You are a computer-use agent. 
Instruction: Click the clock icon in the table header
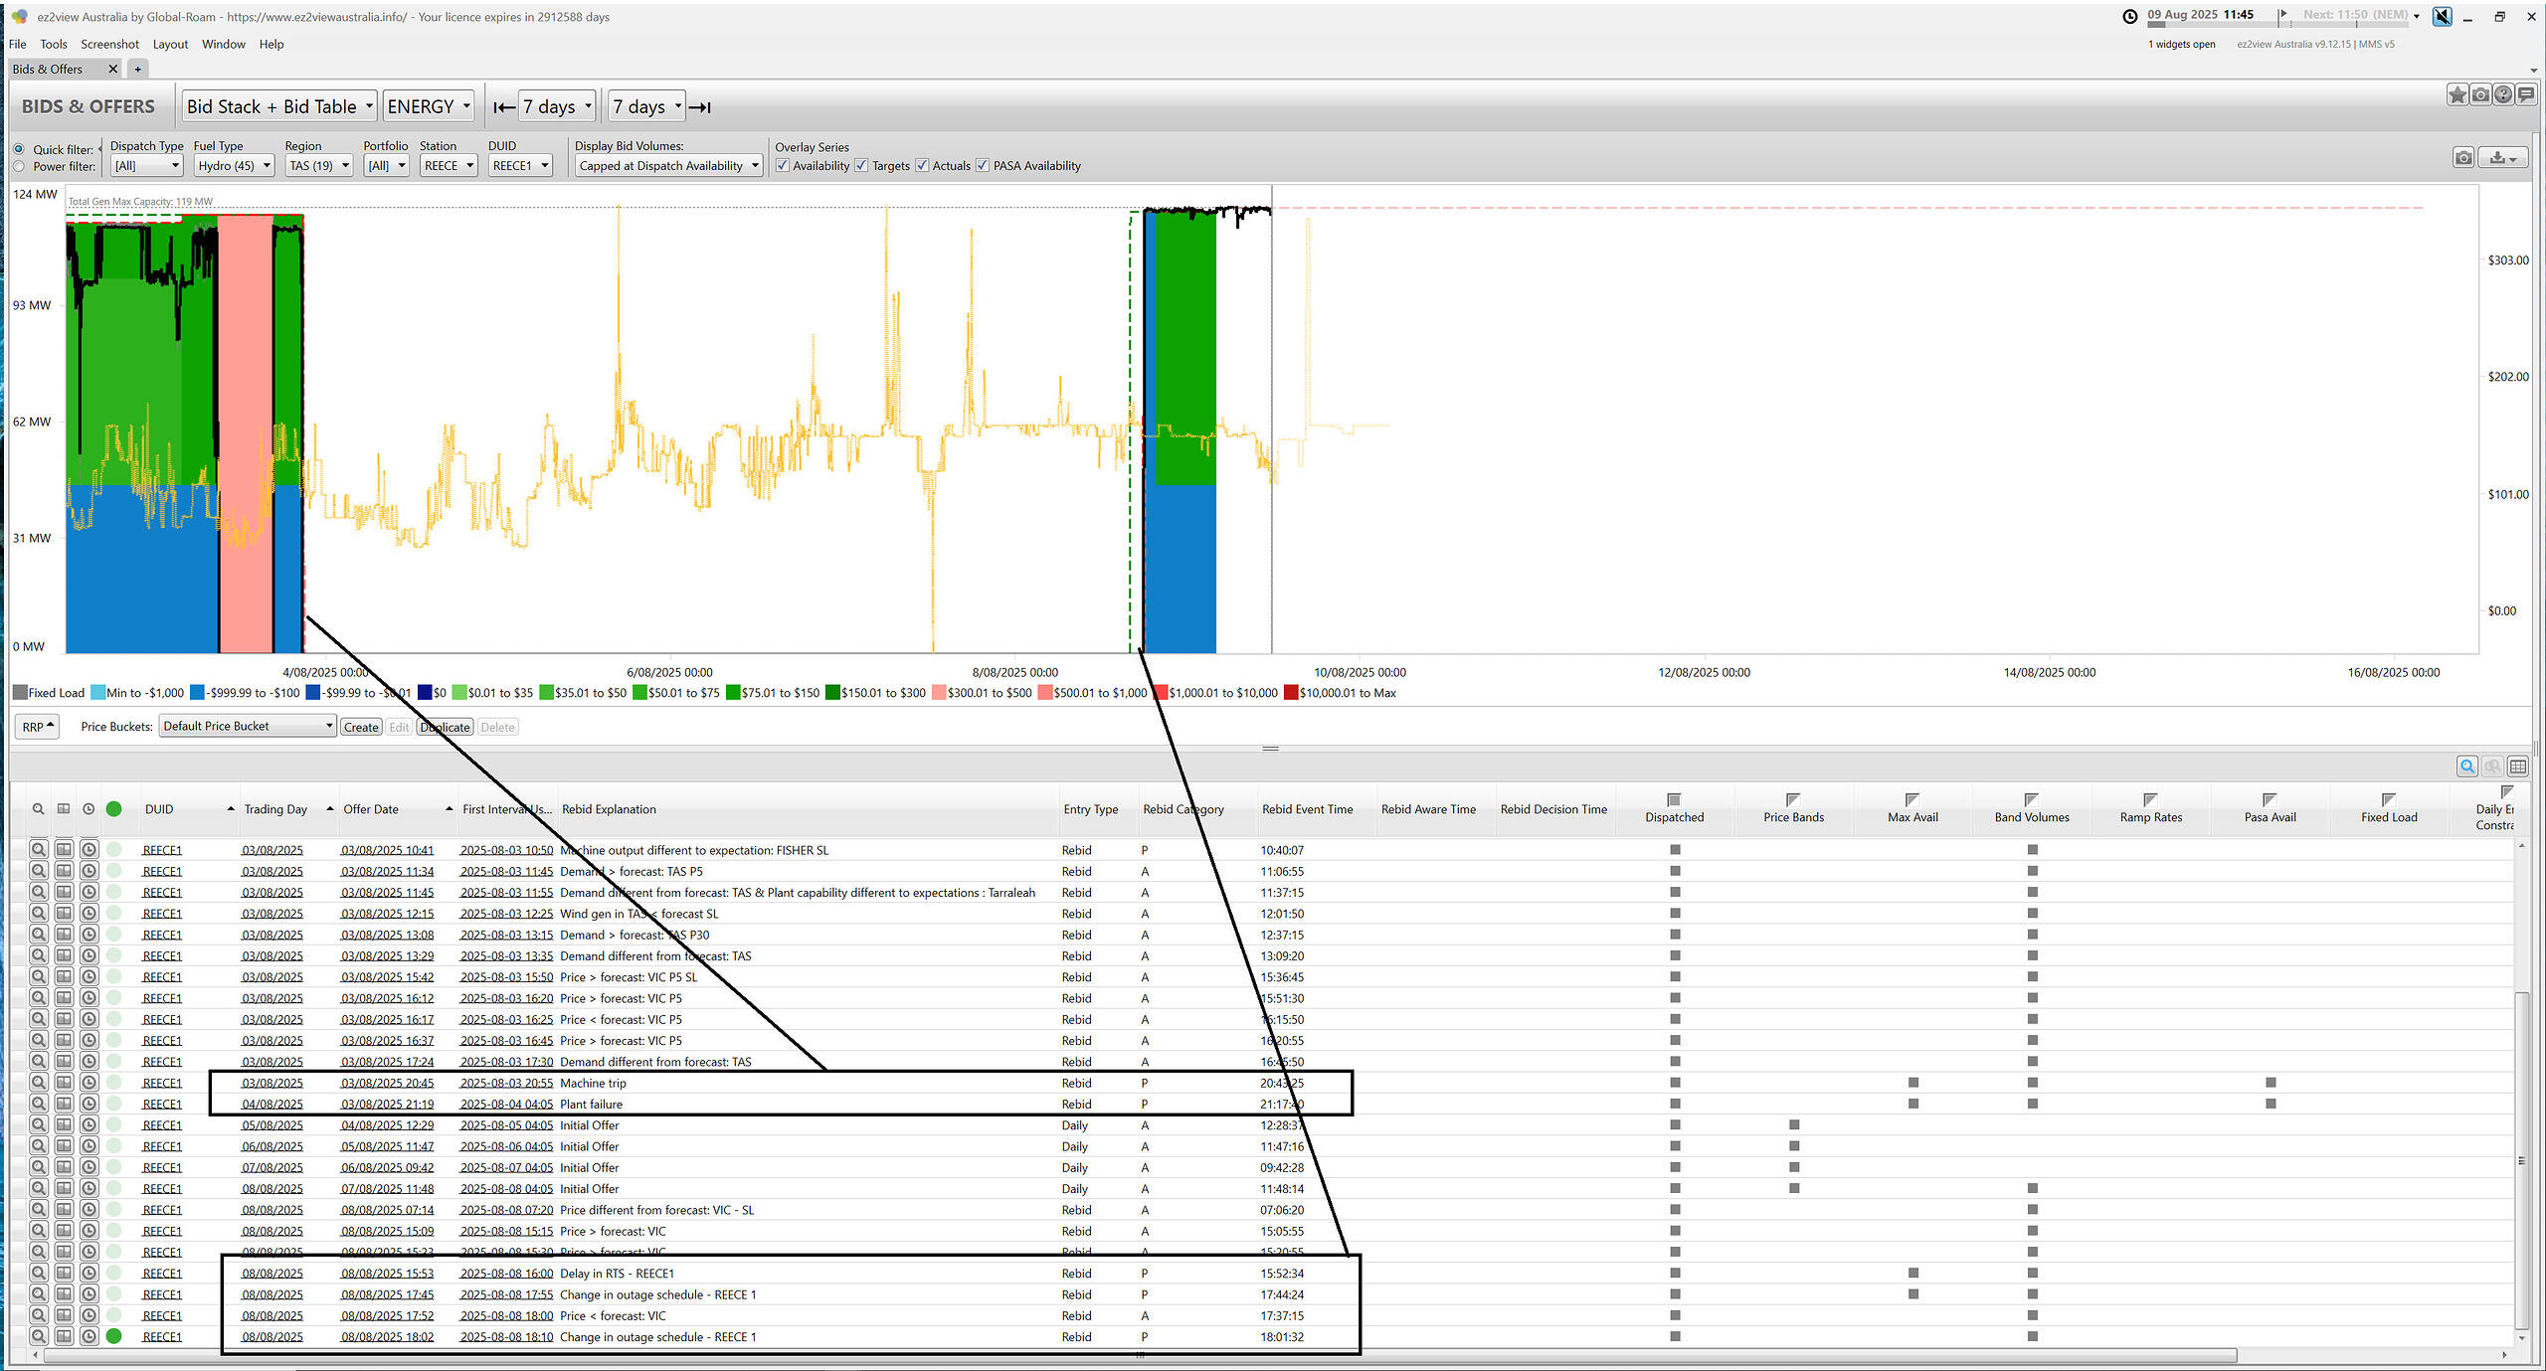click(x=89, y=809)
